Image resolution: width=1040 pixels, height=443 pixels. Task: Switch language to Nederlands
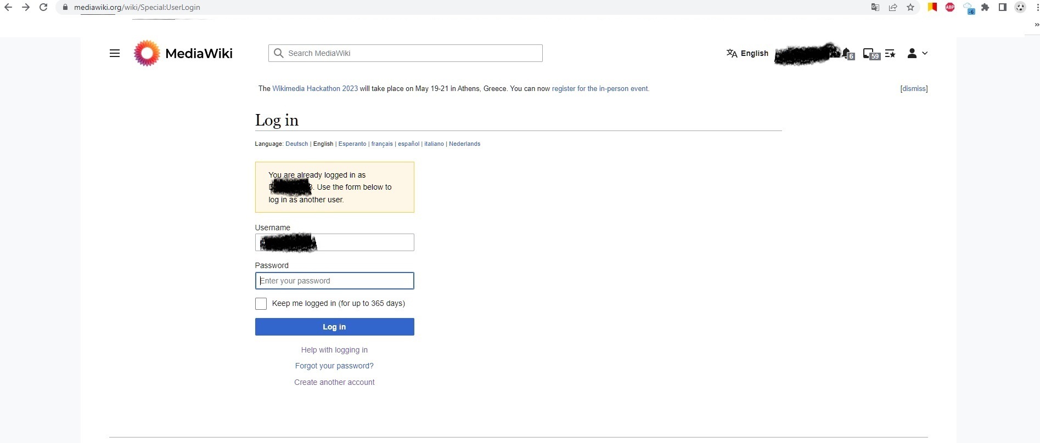point(464,144)
